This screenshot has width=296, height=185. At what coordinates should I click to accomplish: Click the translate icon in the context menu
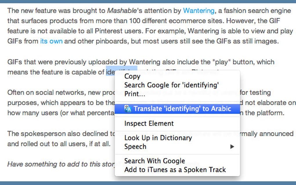128,109
